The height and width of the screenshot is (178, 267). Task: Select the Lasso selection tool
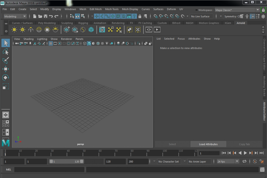click(x=5, y=52)
